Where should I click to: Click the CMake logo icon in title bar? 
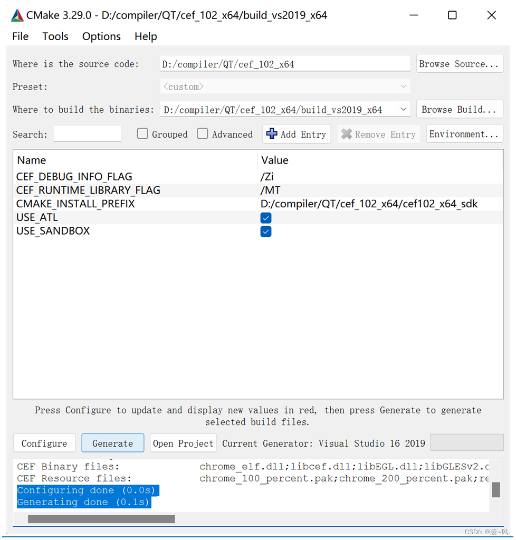pos(17,15)
